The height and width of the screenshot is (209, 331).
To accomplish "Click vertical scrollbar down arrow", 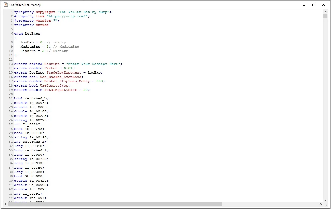I will (325, 200).
